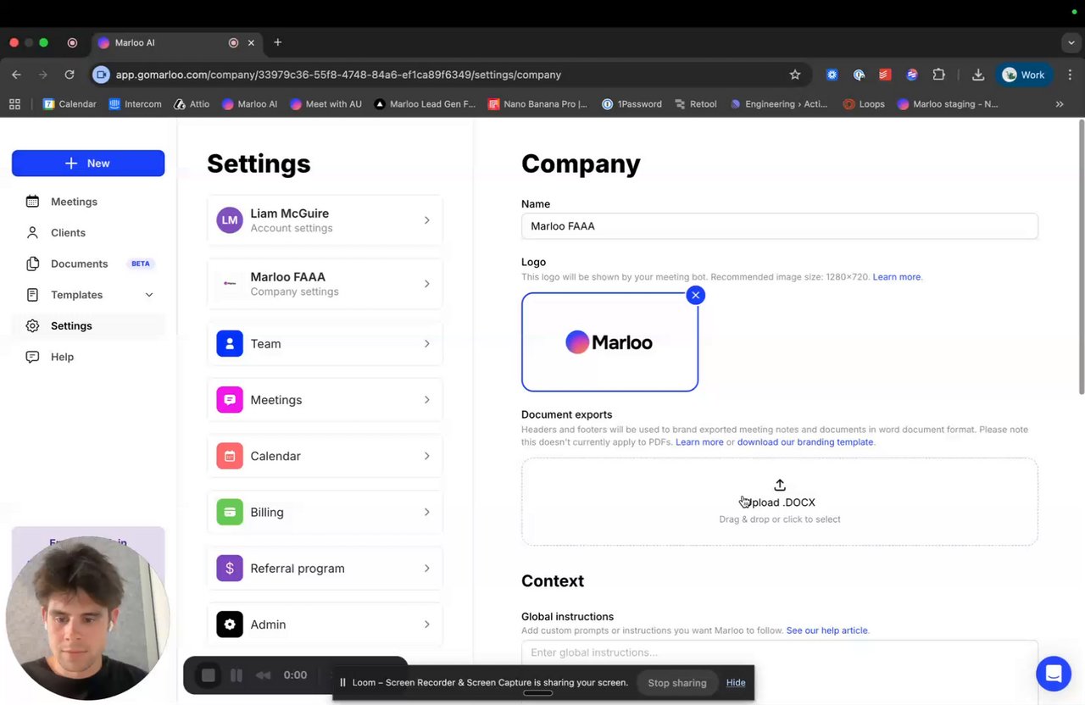
Task: Open the Chrome apps grid icon in bookmarks bar
Action: click(x=14, y=104)
